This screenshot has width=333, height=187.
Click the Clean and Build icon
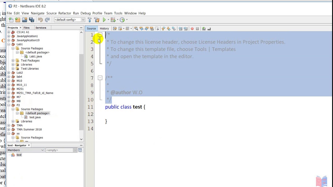coord(97,20)
